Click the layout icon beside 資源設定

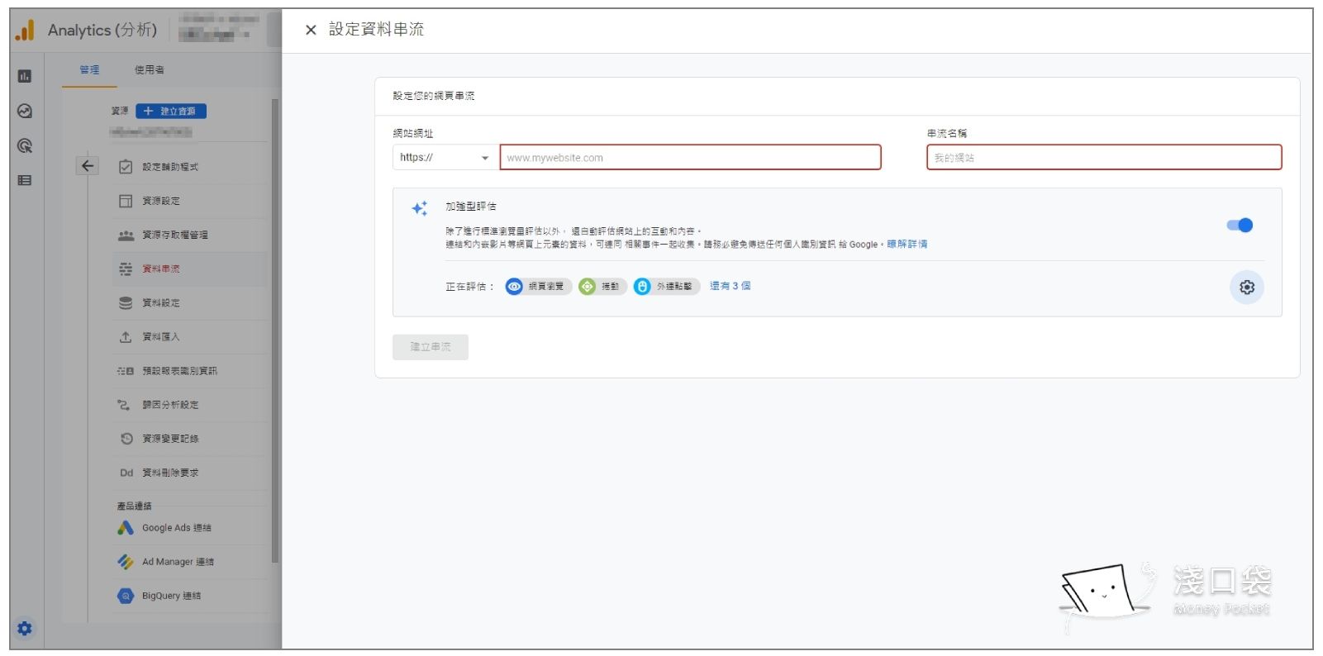[126, 201]
